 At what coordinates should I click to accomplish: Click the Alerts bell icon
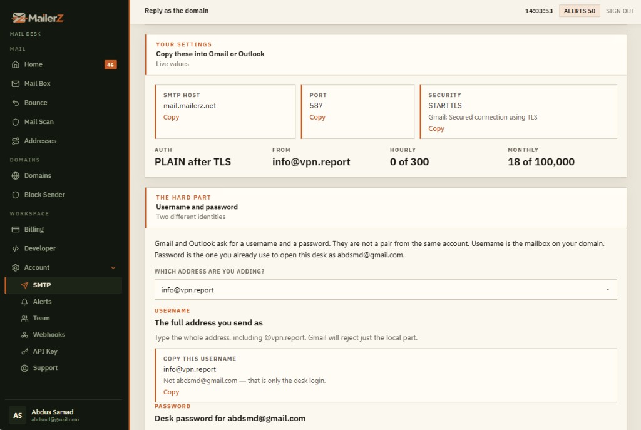coord(24,302)
